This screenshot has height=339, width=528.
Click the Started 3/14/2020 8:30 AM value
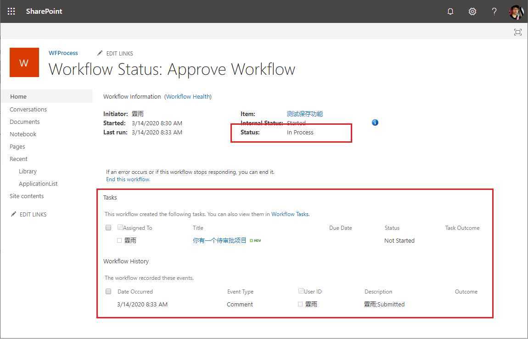(x=157, y=123)
